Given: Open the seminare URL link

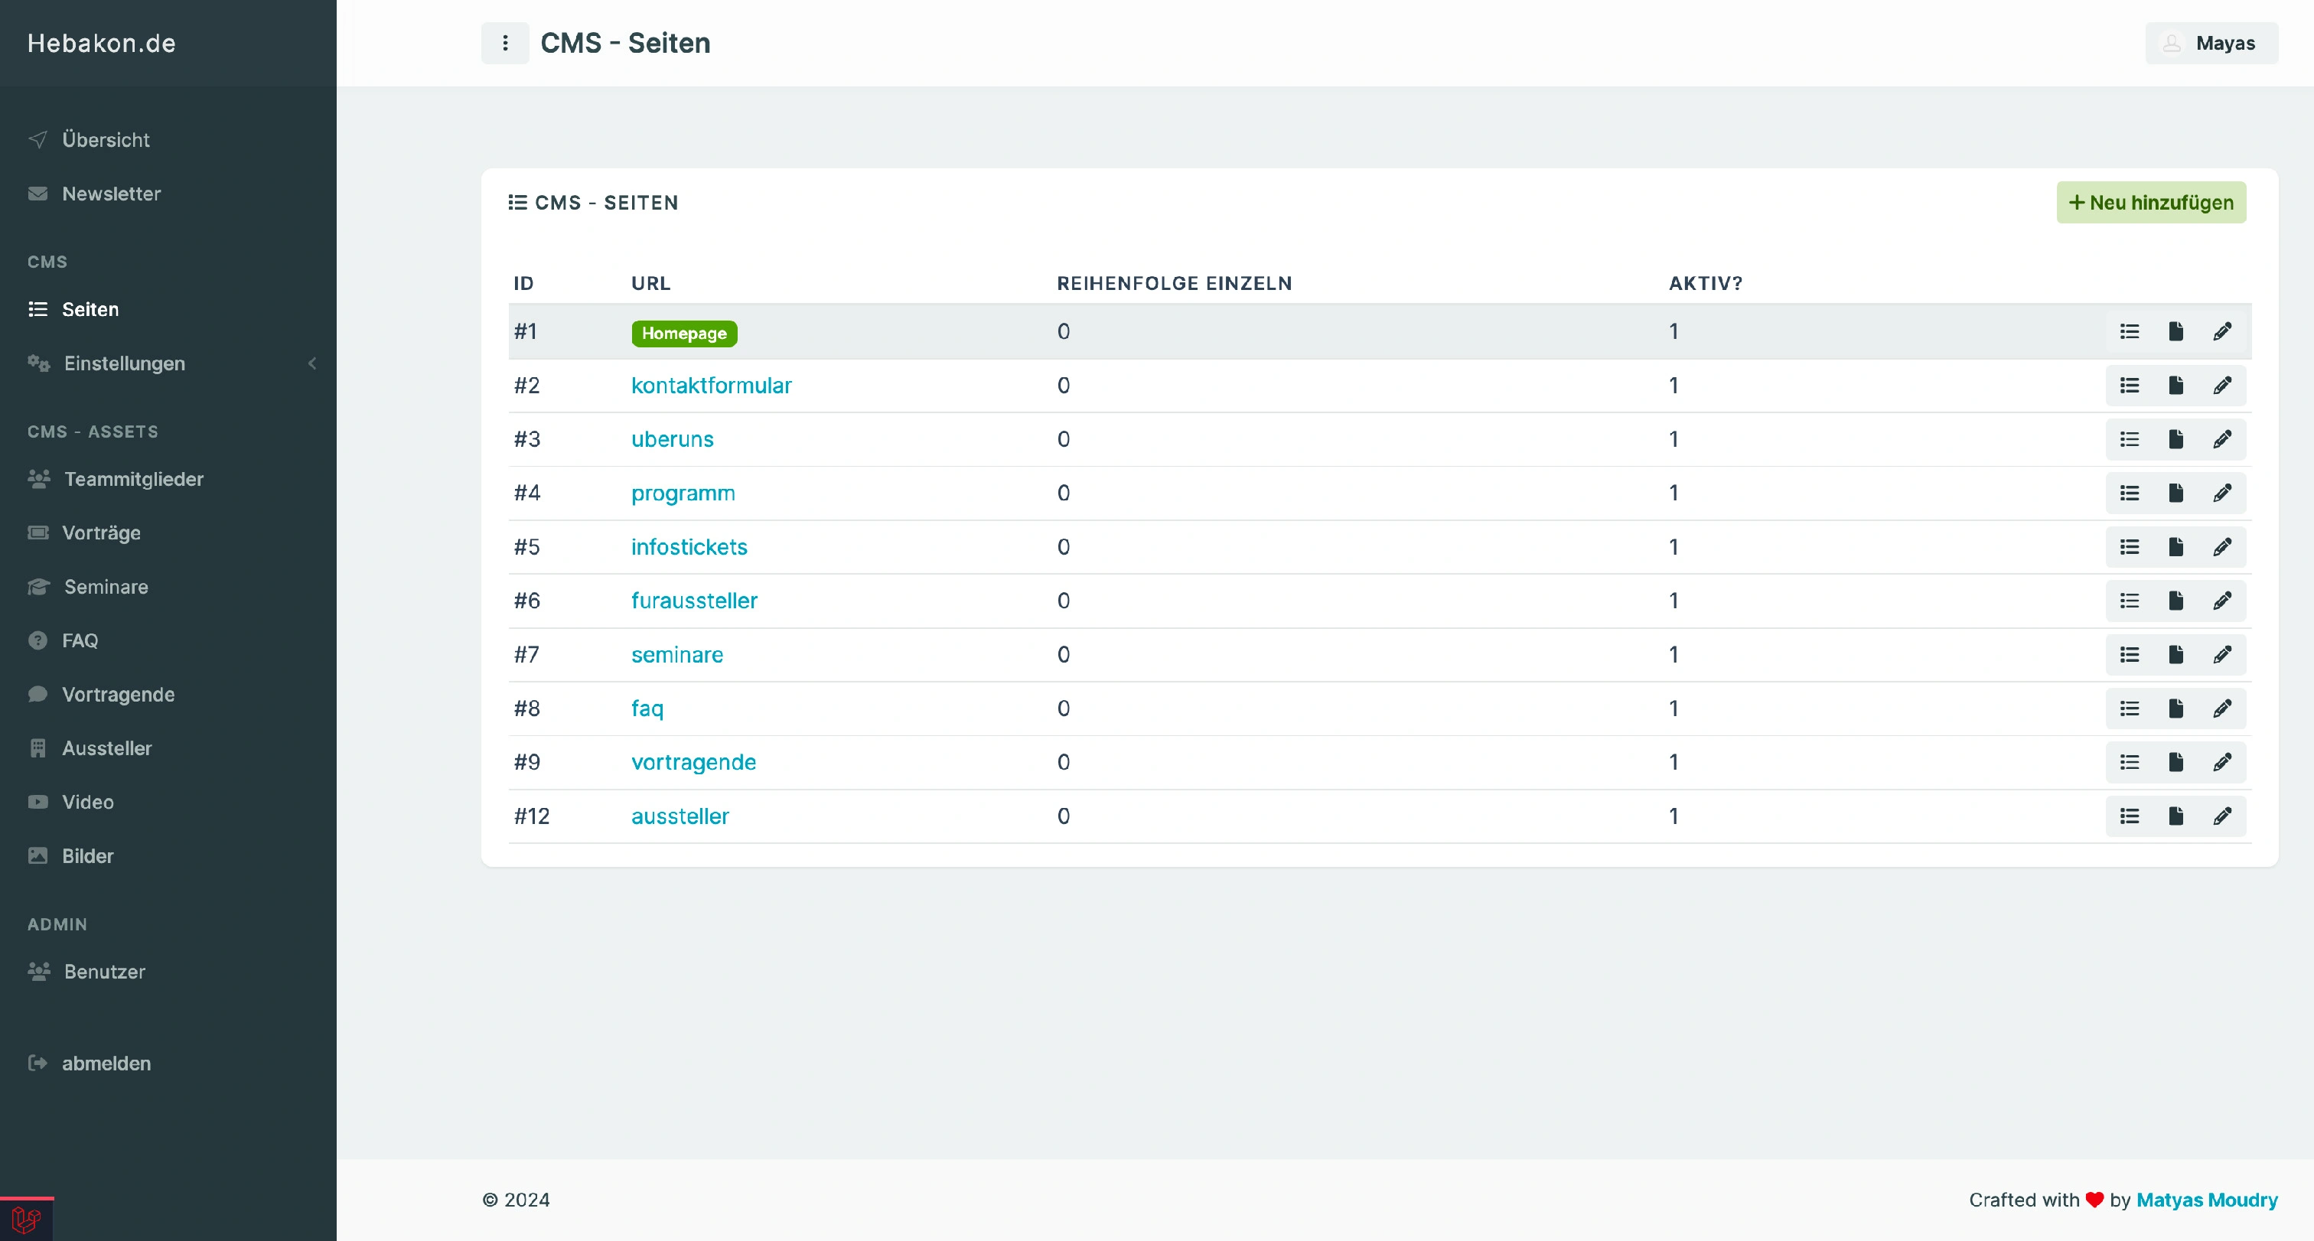Looking at the screenshot, I should (x=677, y=655).
